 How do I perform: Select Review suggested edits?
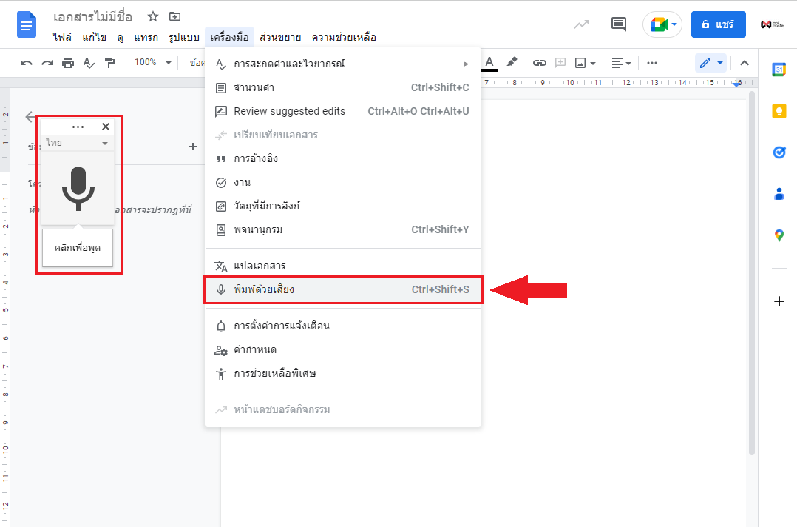coord(343,111)
